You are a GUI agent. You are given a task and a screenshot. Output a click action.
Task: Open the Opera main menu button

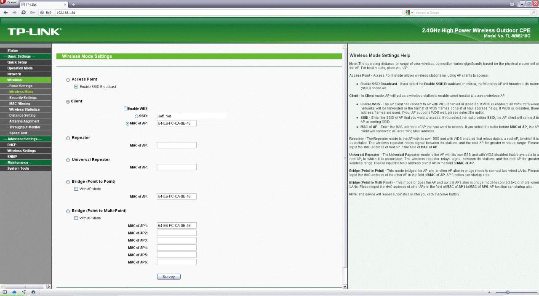[x=9, y=3]
